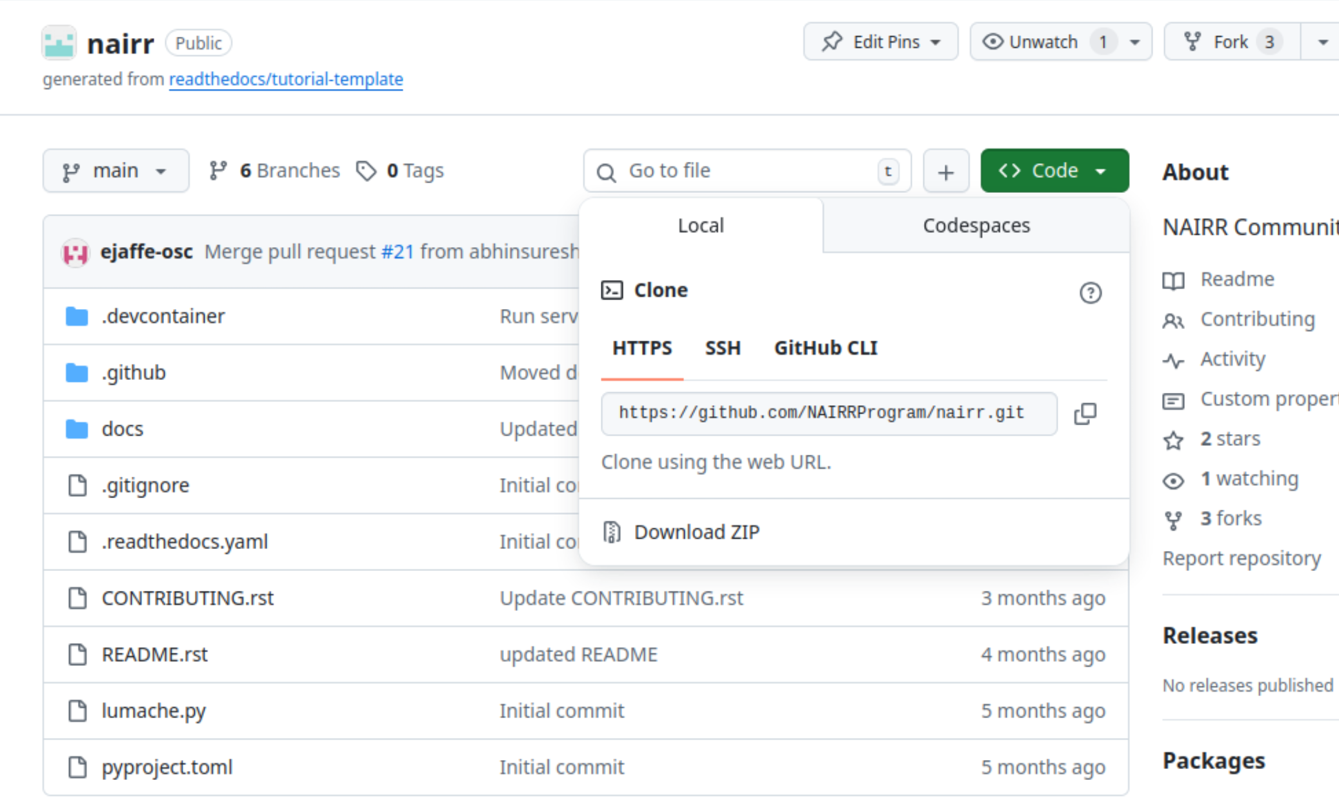Click the lumache.py file icon

(77, 710)
